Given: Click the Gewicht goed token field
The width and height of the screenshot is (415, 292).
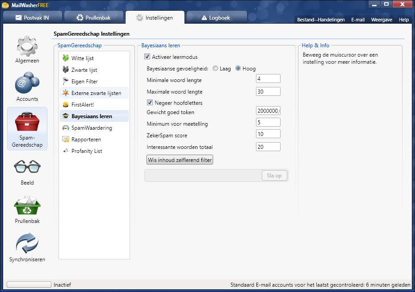Looking at the screenshot, I should click(x=268, y=111).
